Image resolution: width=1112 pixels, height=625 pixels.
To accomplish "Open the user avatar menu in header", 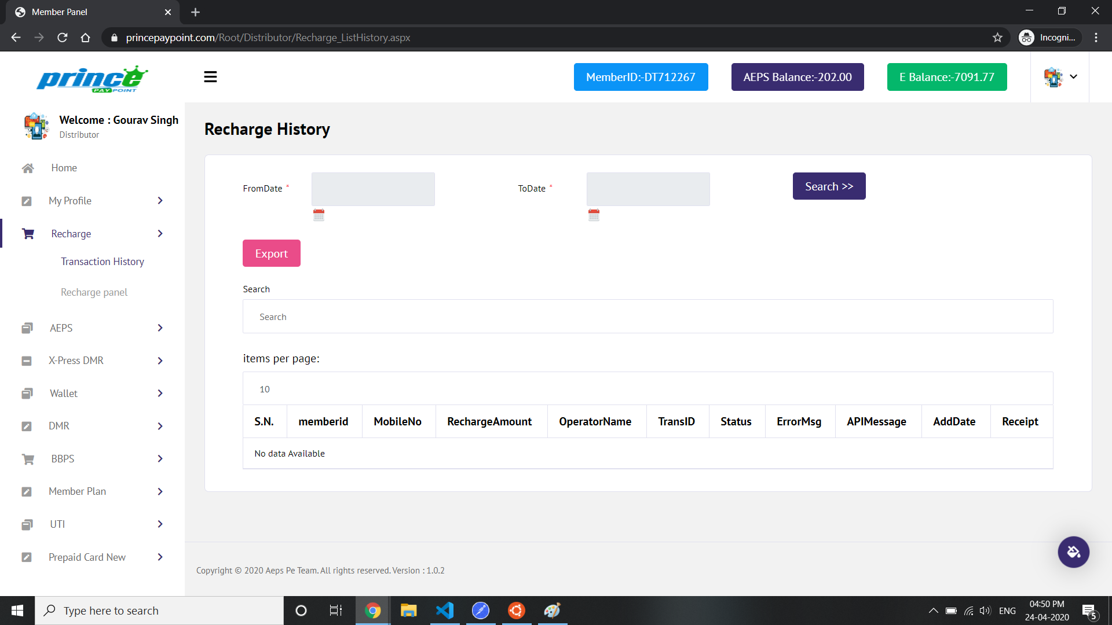I will pos(1053,77).
